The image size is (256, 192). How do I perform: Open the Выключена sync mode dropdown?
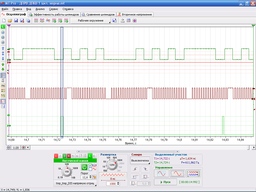[x=140, y=161]
